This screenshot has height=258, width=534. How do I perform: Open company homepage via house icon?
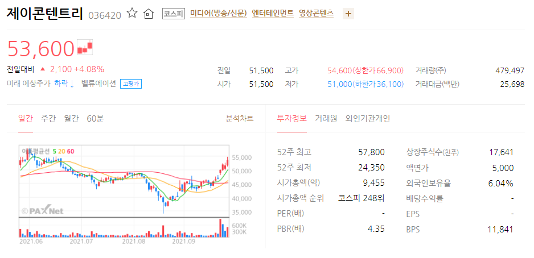click(x=149, y=14)
